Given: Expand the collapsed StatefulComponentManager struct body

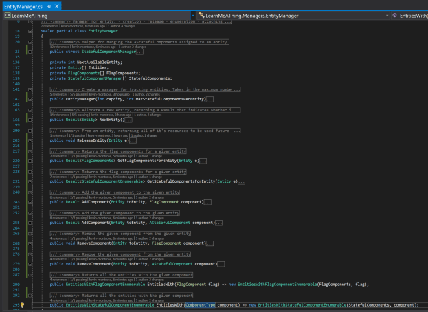Looking at the screenshot, I should tap(140, 52).
